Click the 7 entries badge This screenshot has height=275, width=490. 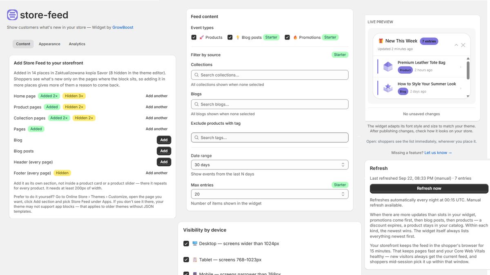pyautogui.click(x=429, y=41)
